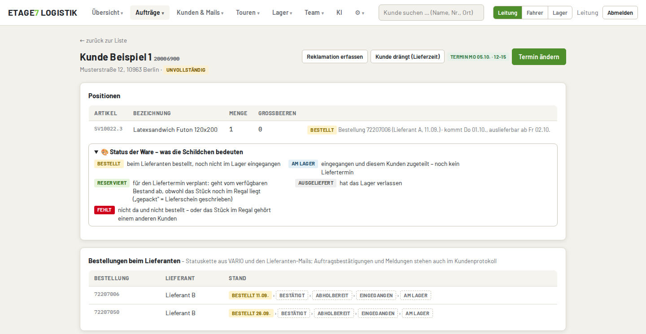The height and width of the screenshot is (334, 646).
Task: Click the UNVOLLSTÄNDIG status badge
Action: [x=186, y=70]
